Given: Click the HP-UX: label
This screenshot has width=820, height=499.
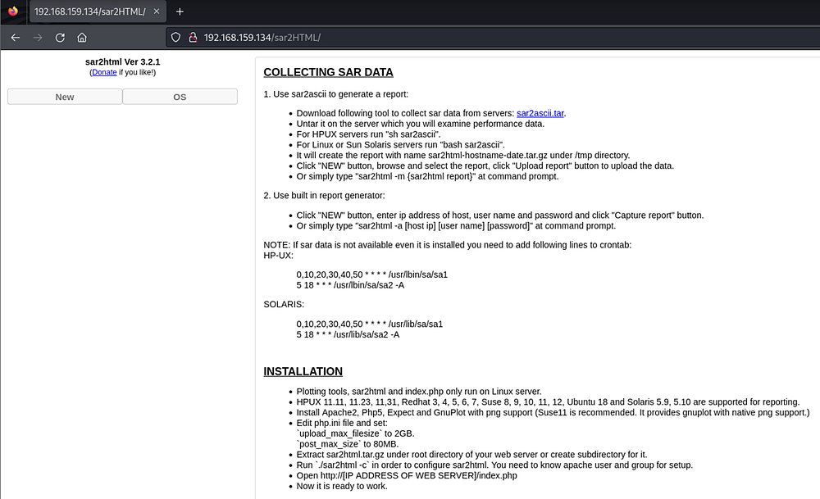Looking at the screenshot, I should point(278,256).
